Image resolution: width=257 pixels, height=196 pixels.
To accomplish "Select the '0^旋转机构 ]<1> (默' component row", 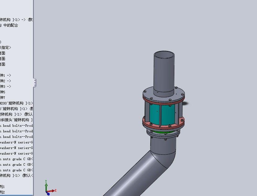I will pyautogui.click(x=16, y=109).
